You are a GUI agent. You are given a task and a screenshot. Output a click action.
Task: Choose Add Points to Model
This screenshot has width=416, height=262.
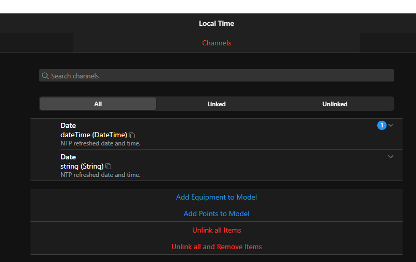[217, 214]
